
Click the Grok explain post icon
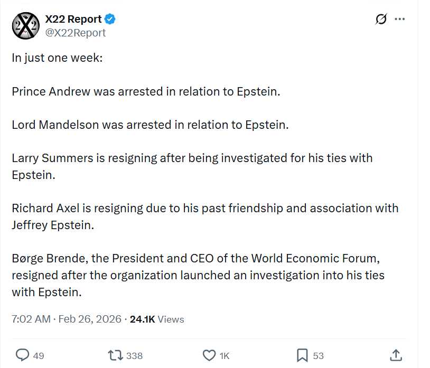point(380,20)
